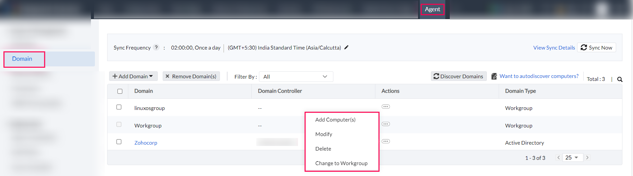Go to the next page arrow
Viewport: 633px width, 176px height.
point(587,158)
